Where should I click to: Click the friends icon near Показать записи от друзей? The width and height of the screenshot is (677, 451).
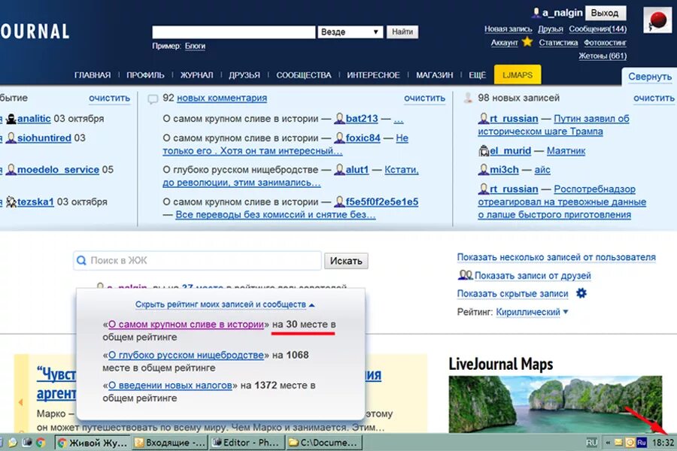pyautogui.click(x=466, y=275)
